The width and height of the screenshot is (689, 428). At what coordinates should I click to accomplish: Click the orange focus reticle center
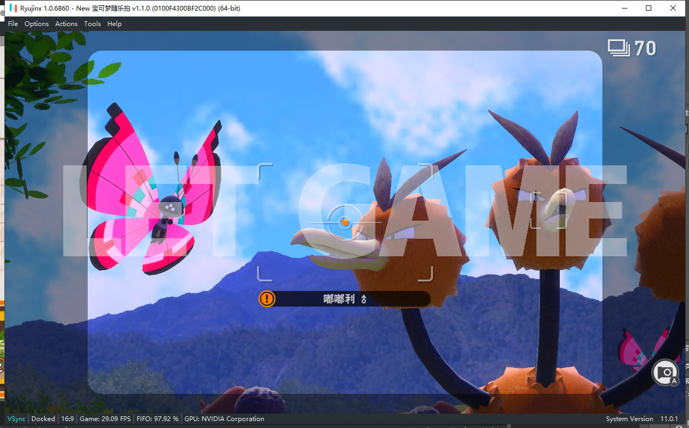tap(344, 221)
